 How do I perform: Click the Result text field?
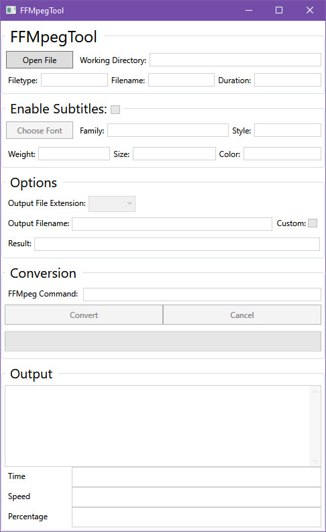(x=177, y=244)
